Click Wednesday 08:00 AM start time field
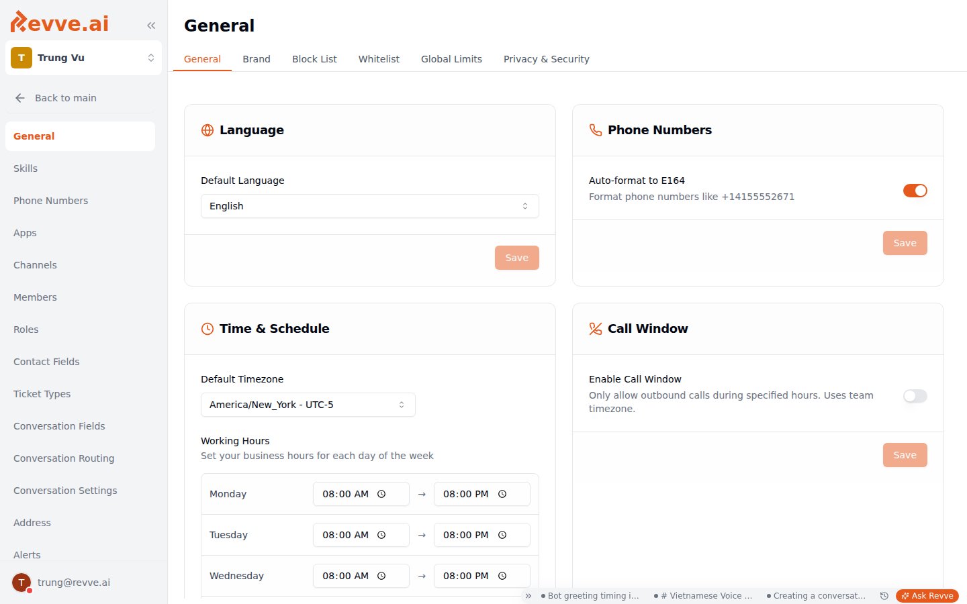This screenshot has width=967, height=604. click(361, 576)
